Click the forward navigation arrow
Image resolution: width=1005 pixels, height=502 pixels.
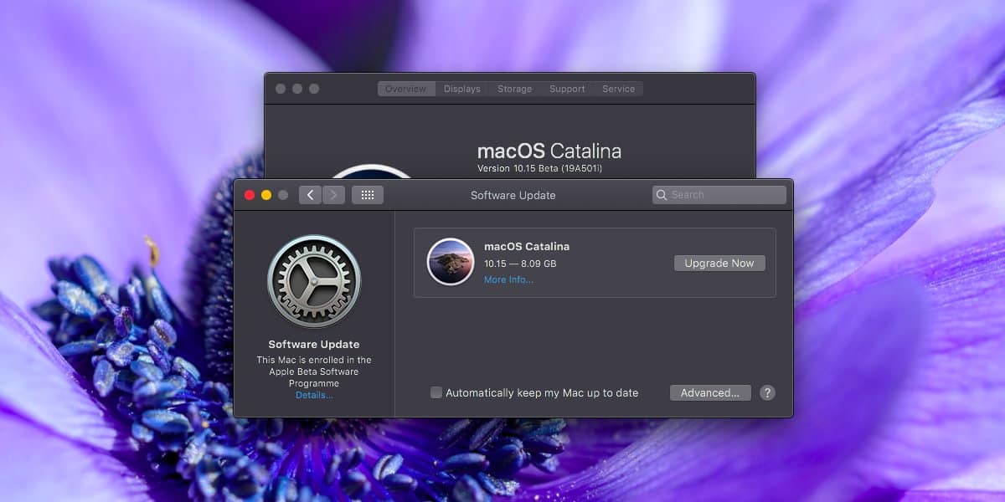[333, 194]
